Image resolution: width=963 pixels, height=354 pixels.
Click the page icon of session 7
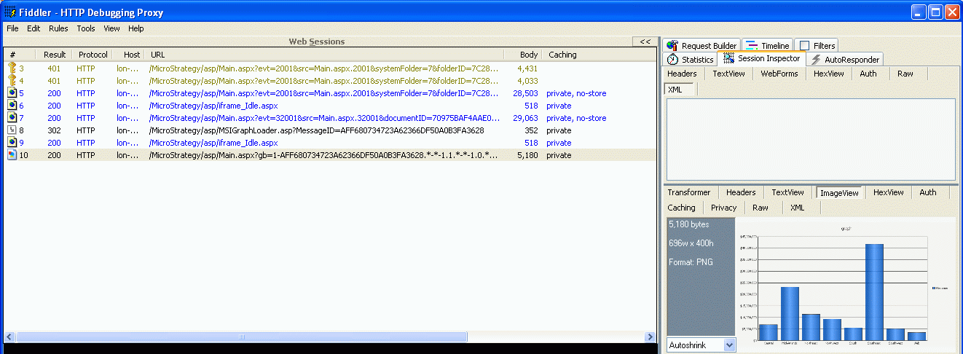[12, 118]
